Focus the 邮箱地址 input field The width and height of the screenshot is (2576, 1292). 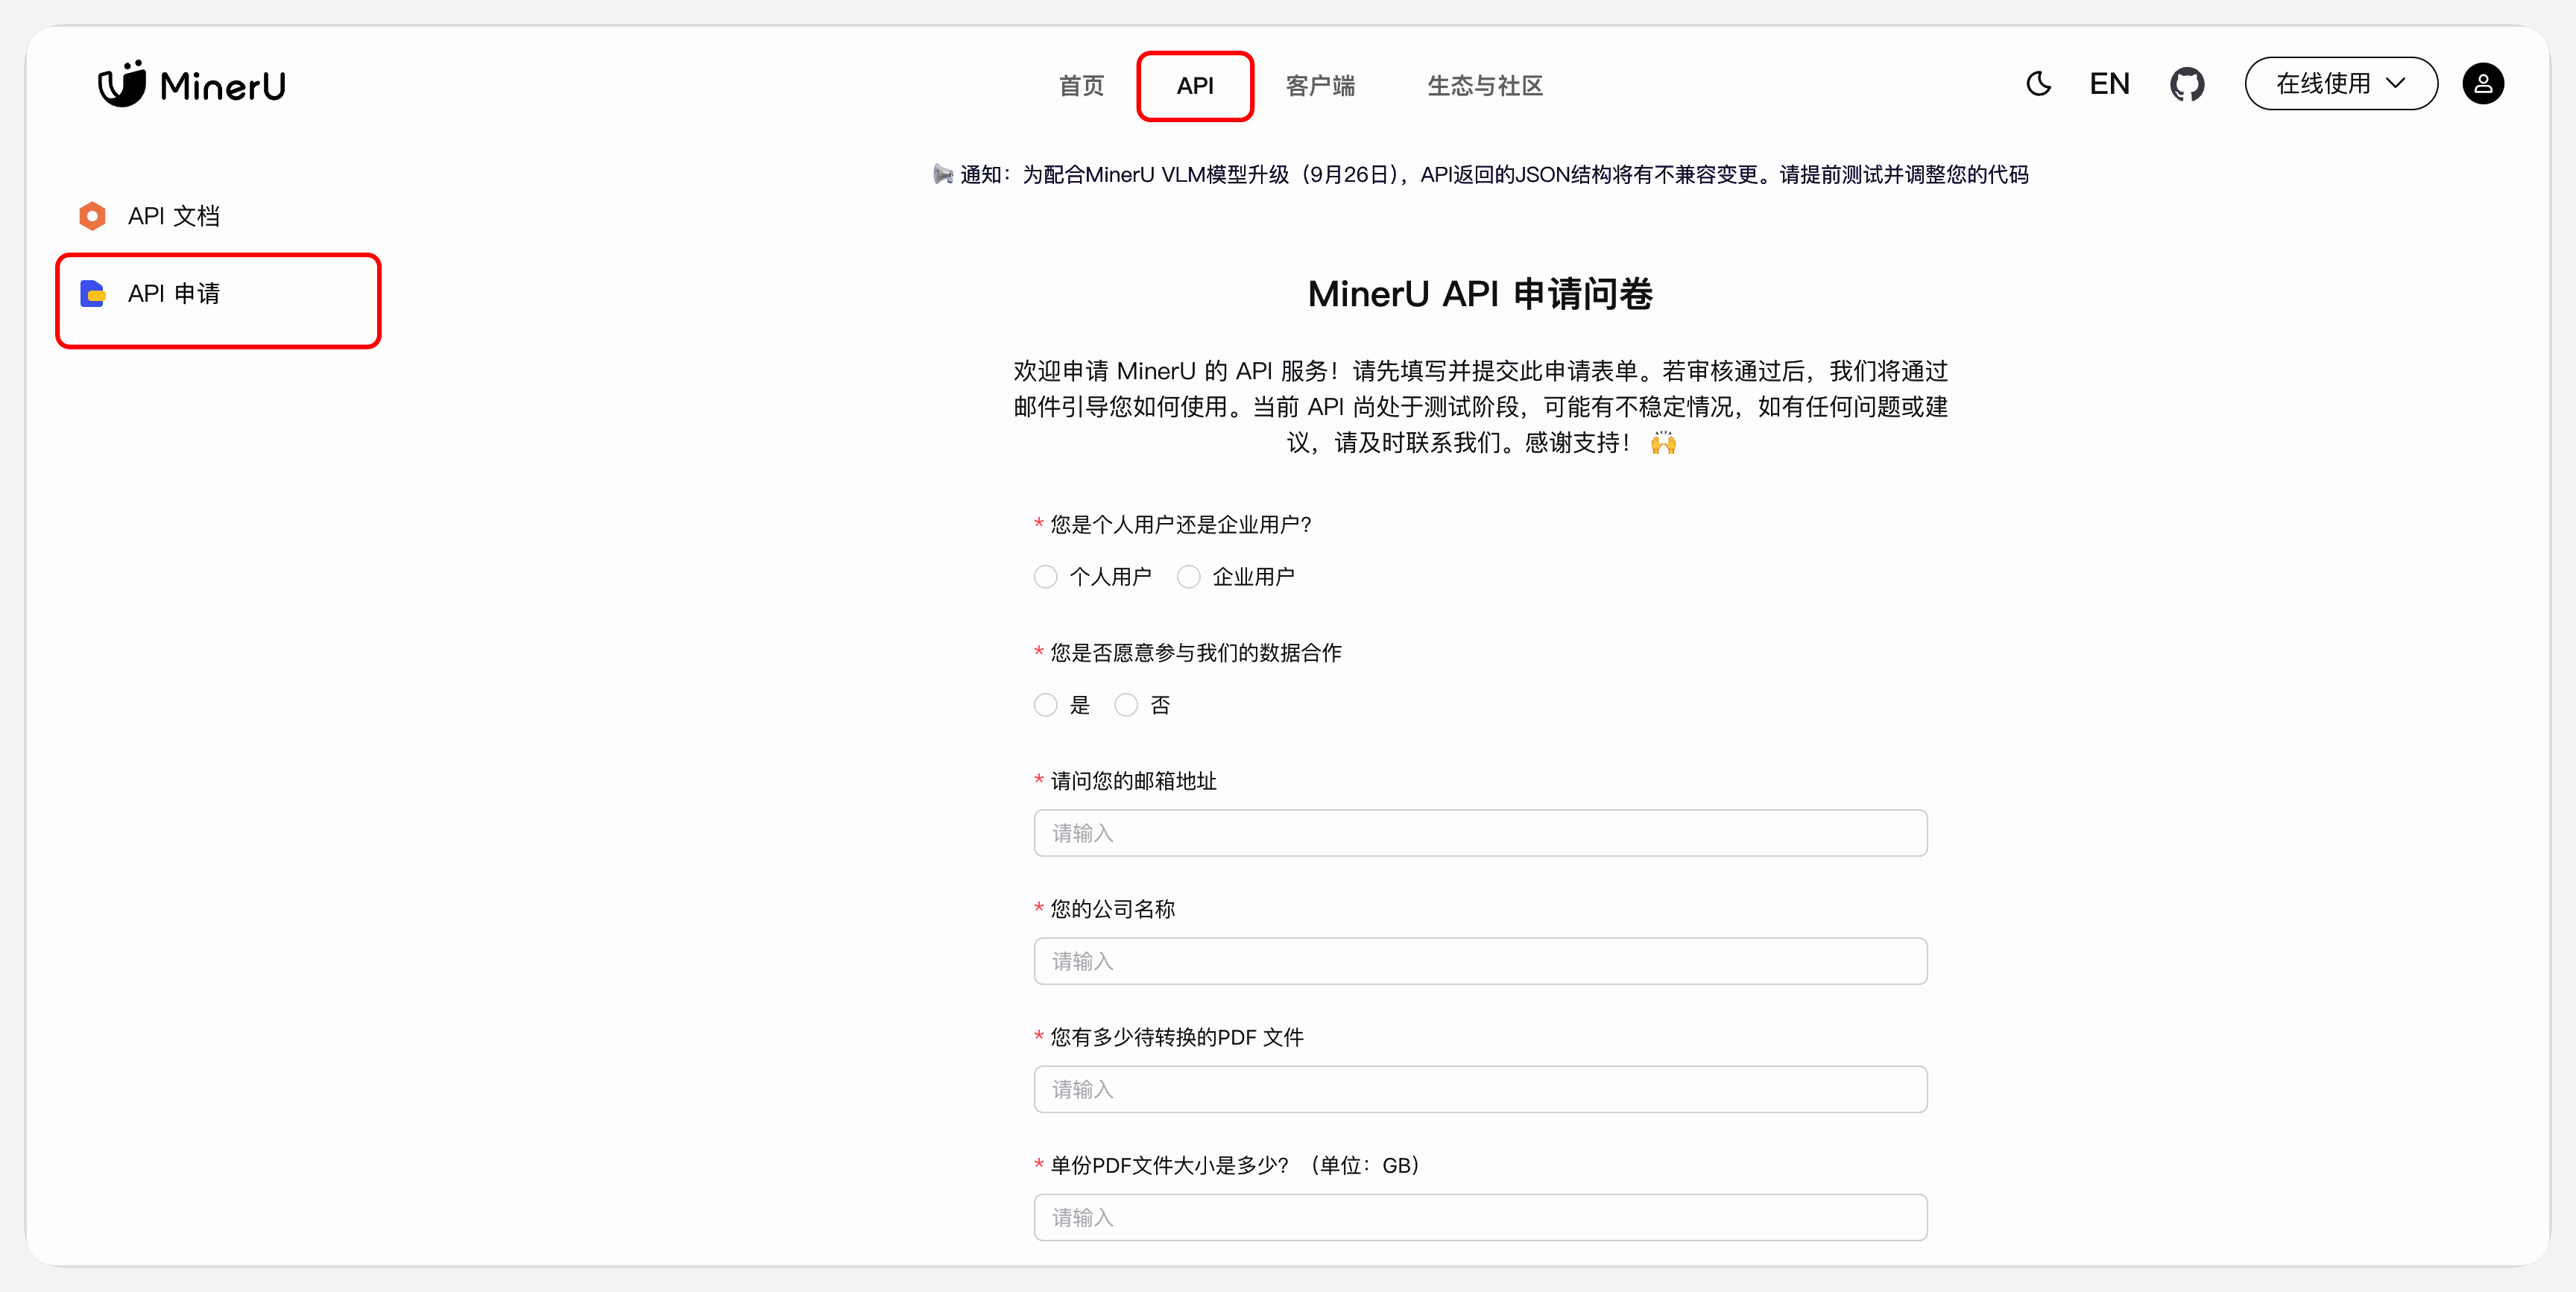[1480, 833]
